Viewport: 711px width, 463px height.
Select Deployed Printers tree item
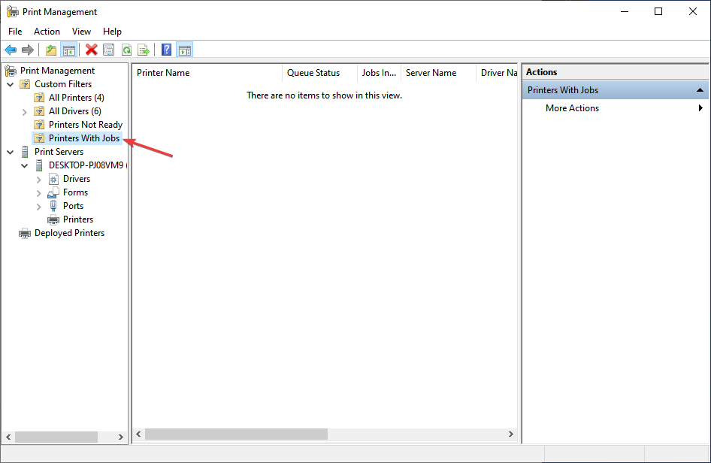[69, 233]
